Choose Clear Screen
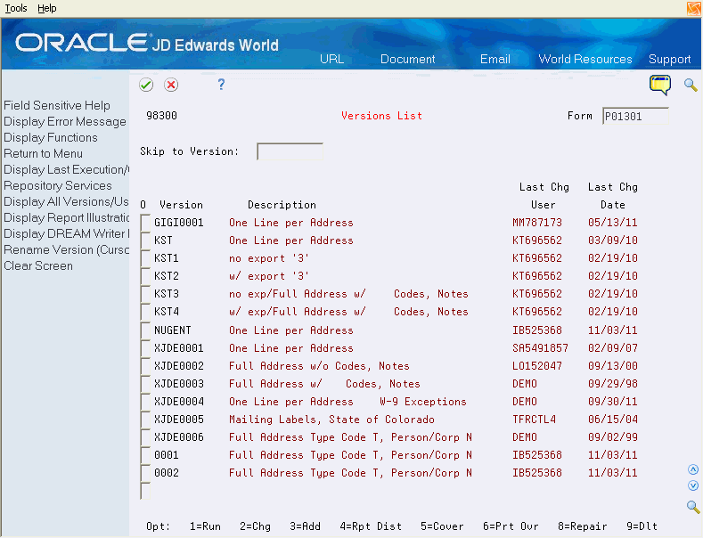The width and height of the screenshot is (703, 538). [x=38, y=265]
